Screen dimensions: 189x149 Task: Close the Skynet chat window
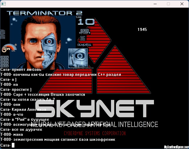(182, 4)
